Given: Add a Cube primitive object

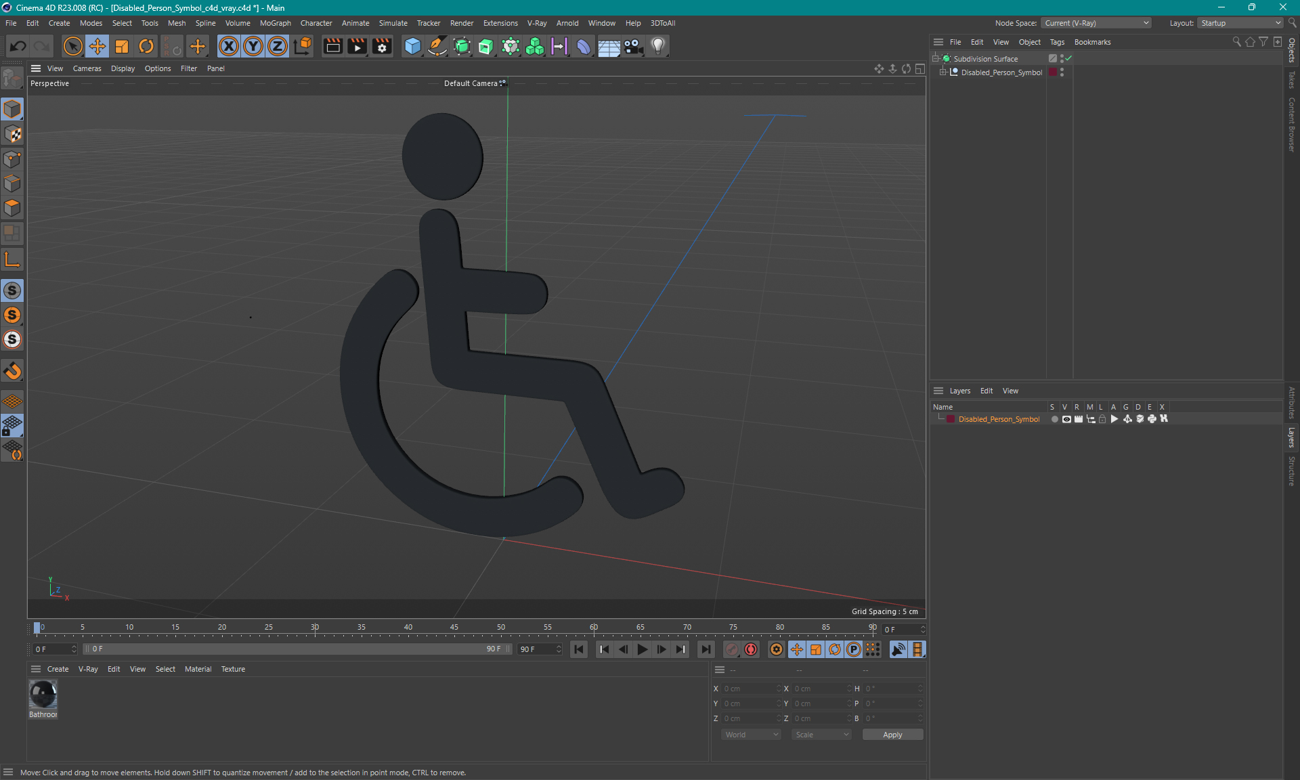Looking at the screenshot, I should point(412,46).
